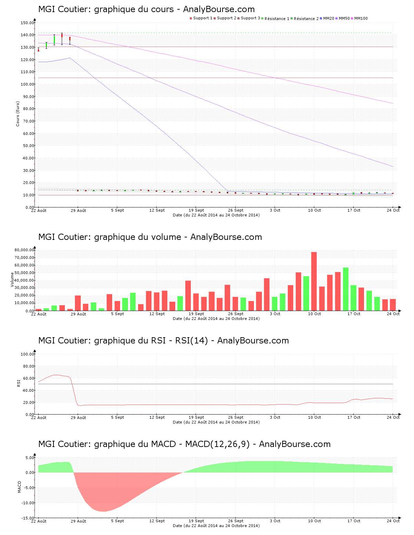Click the tallest red volume bar near 10 Oct
414x535 pixels.
[314, 281]
